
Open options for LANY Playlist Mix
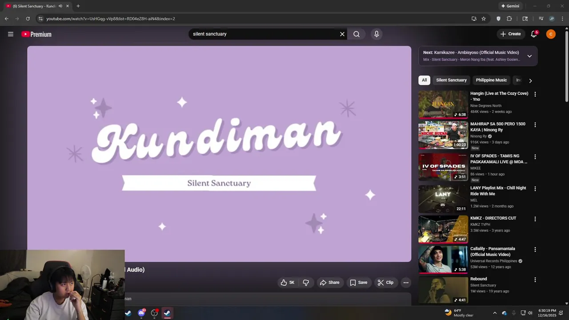535,189
